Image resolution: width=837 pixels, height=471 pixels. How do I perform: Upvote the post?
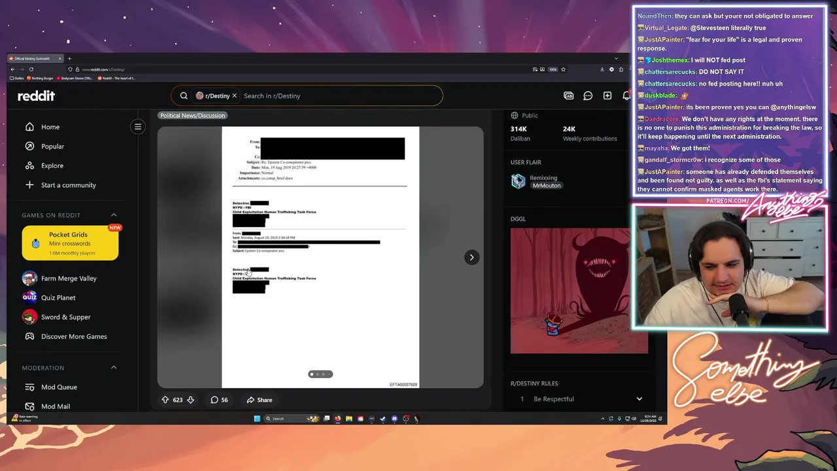point(165,400)
